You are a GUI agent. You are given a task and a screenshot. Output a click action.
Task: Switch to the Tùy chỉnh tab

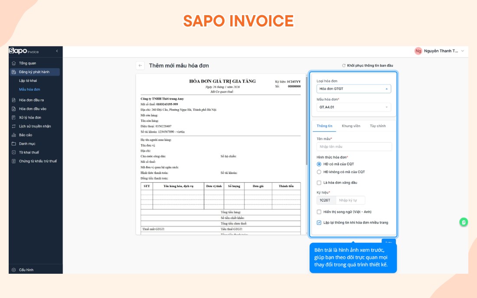pos(378,126)
